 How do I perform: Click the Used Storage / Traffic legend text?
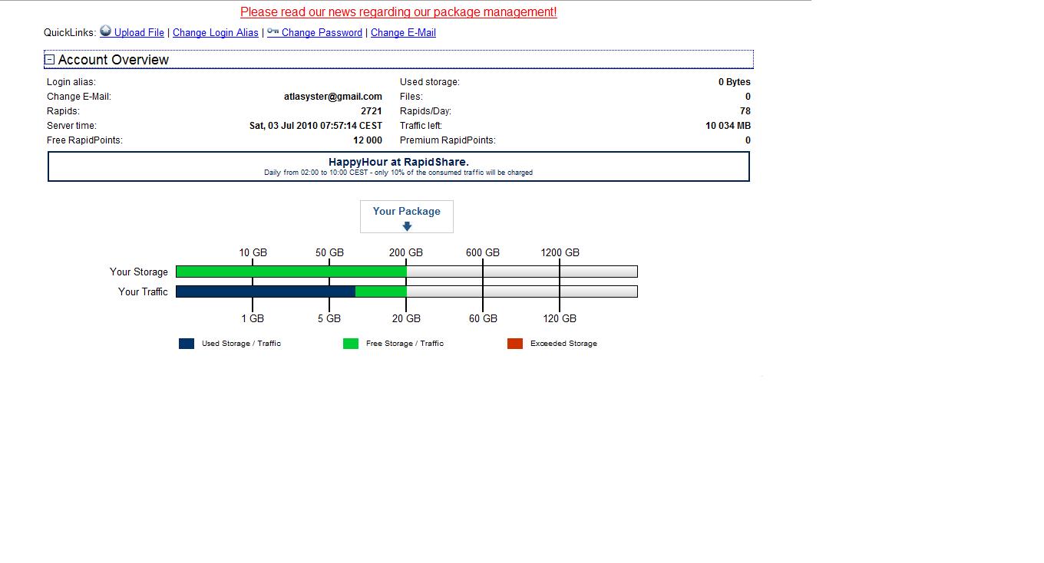click(x=241, y=344)
